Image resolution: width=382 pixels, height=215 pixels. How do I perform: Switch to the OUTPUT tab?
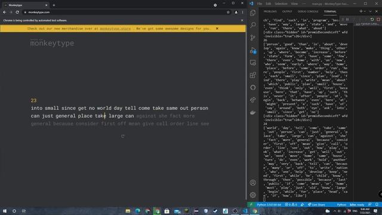click(287, 11)
